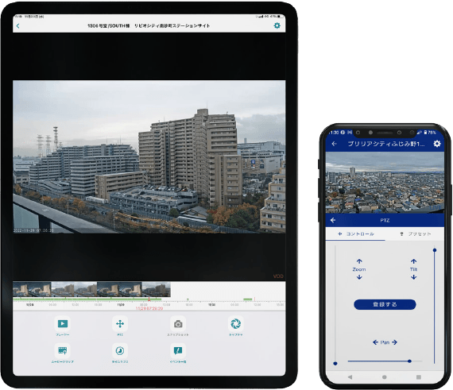453x390 pixels.
Task: Tap the 登録する button on phone
Action: coord(385,304)
